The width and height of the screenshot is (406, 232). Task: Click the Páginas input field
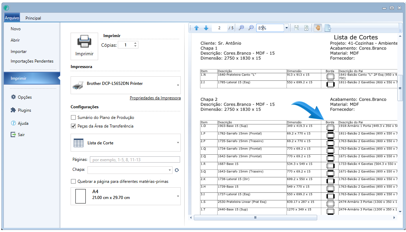coord(135,160)
